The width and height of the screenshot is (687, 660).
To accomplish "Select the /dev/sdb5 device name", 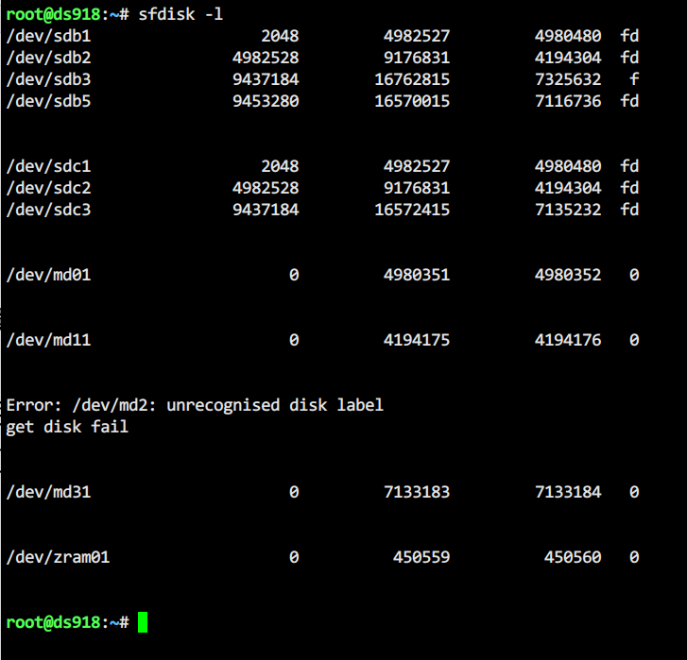I will coord(48,102).
